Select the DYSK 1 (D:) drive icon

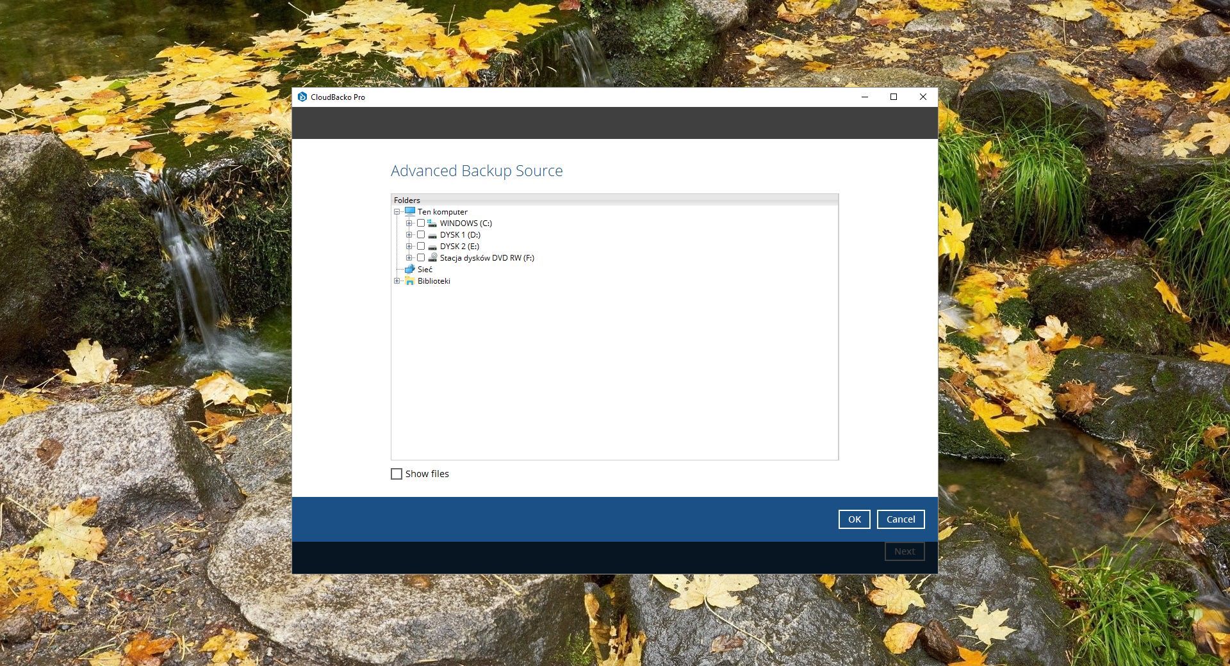pyautogui.click(x=432, y=235)
